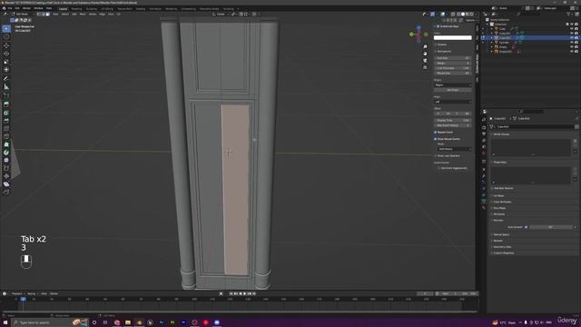Switch to the UV Editing workspace tab

(x=107, y=8)
